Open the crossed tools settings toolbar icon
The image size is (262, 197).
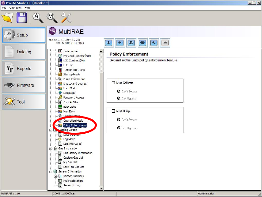tap(66, 17)
